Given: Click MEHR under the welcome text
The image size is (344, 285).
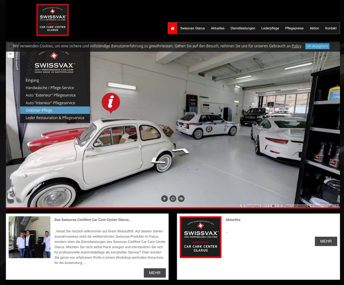Looking at the screenshot, I should pos(155,273).
